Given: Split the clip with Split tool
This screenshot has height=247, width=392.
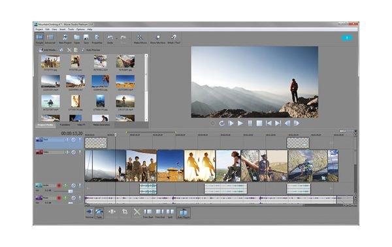Looking at the screenshot, I should 170,213.
